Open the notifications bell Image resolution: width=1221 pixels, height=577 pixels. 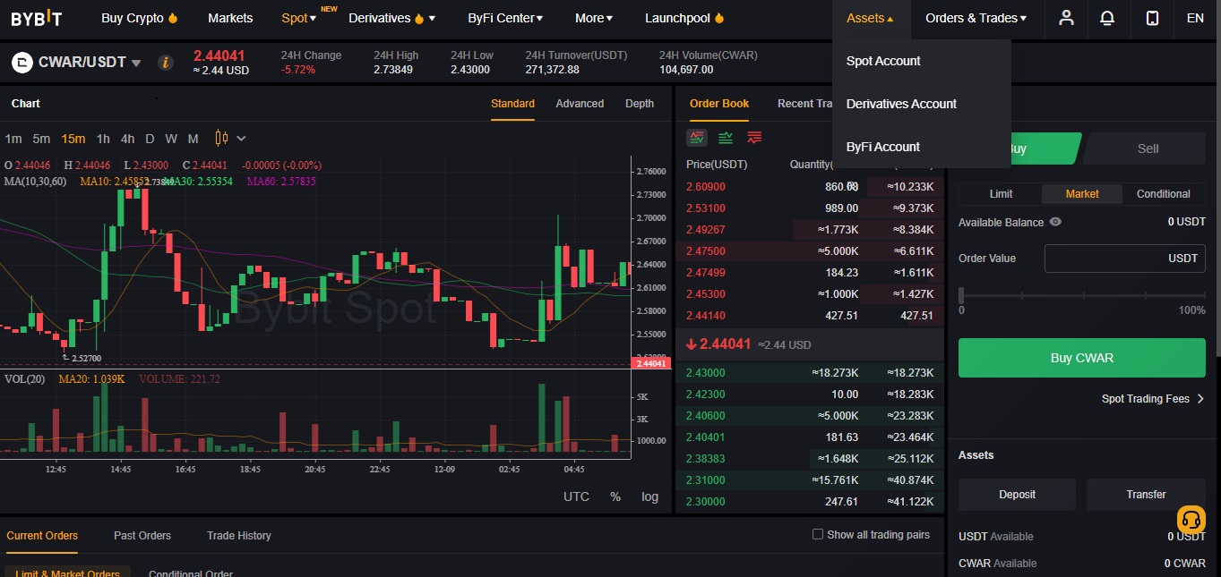(1108, 18)
